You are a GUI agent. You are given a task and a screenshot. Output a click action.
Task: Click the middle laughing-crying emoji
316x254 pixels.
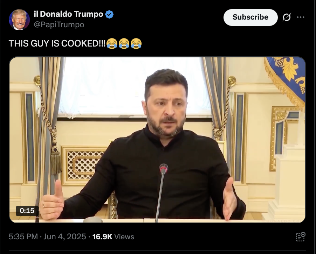click(x=124, y=43)
